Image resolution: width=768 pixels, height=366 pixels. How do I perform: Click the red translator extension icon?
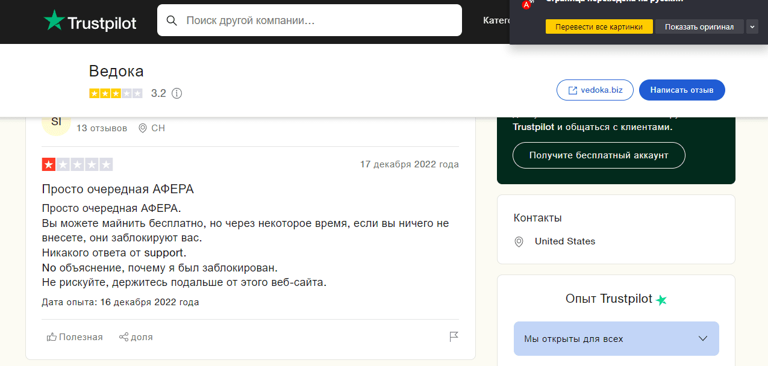[x=526, y=4]
